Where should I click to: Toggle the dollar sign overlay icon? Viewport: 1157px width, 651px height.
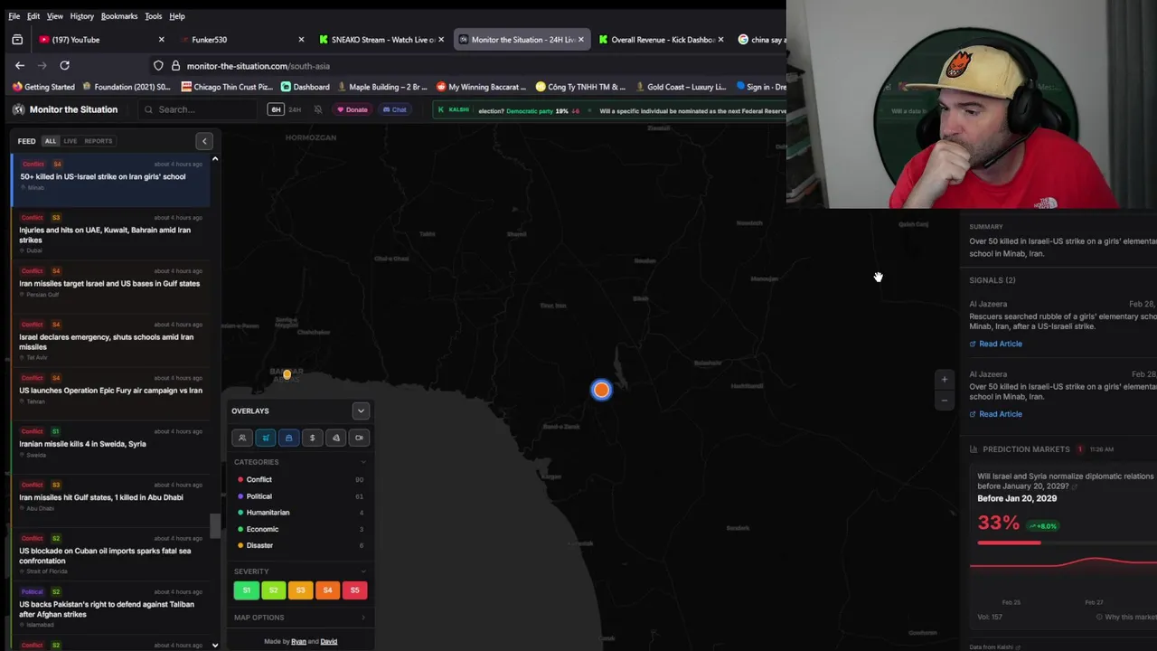313,438
